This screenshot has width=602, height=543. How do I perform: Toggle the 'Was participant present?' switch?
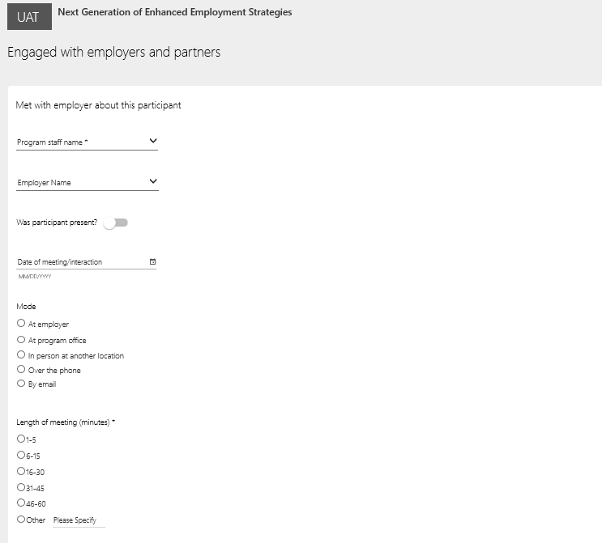pos(116,223)
